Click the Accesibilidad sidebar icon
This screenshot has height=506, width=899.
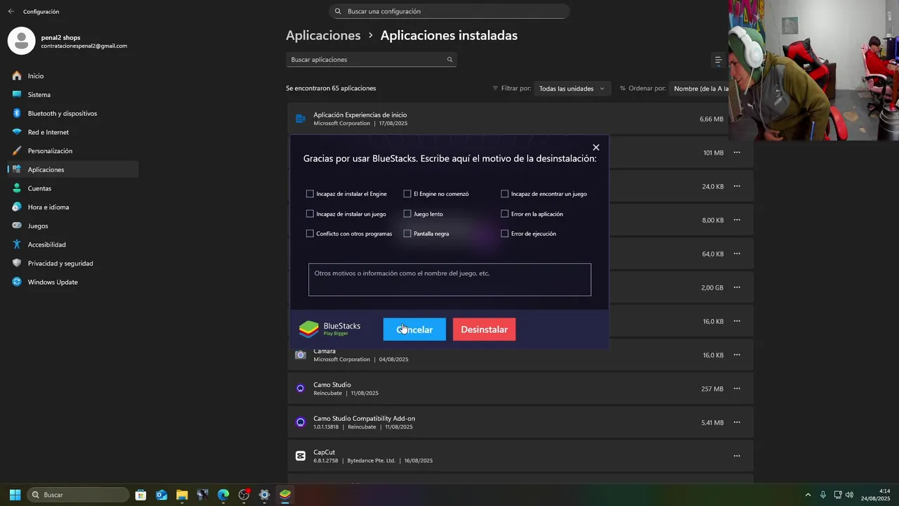(x=17, y=245)
